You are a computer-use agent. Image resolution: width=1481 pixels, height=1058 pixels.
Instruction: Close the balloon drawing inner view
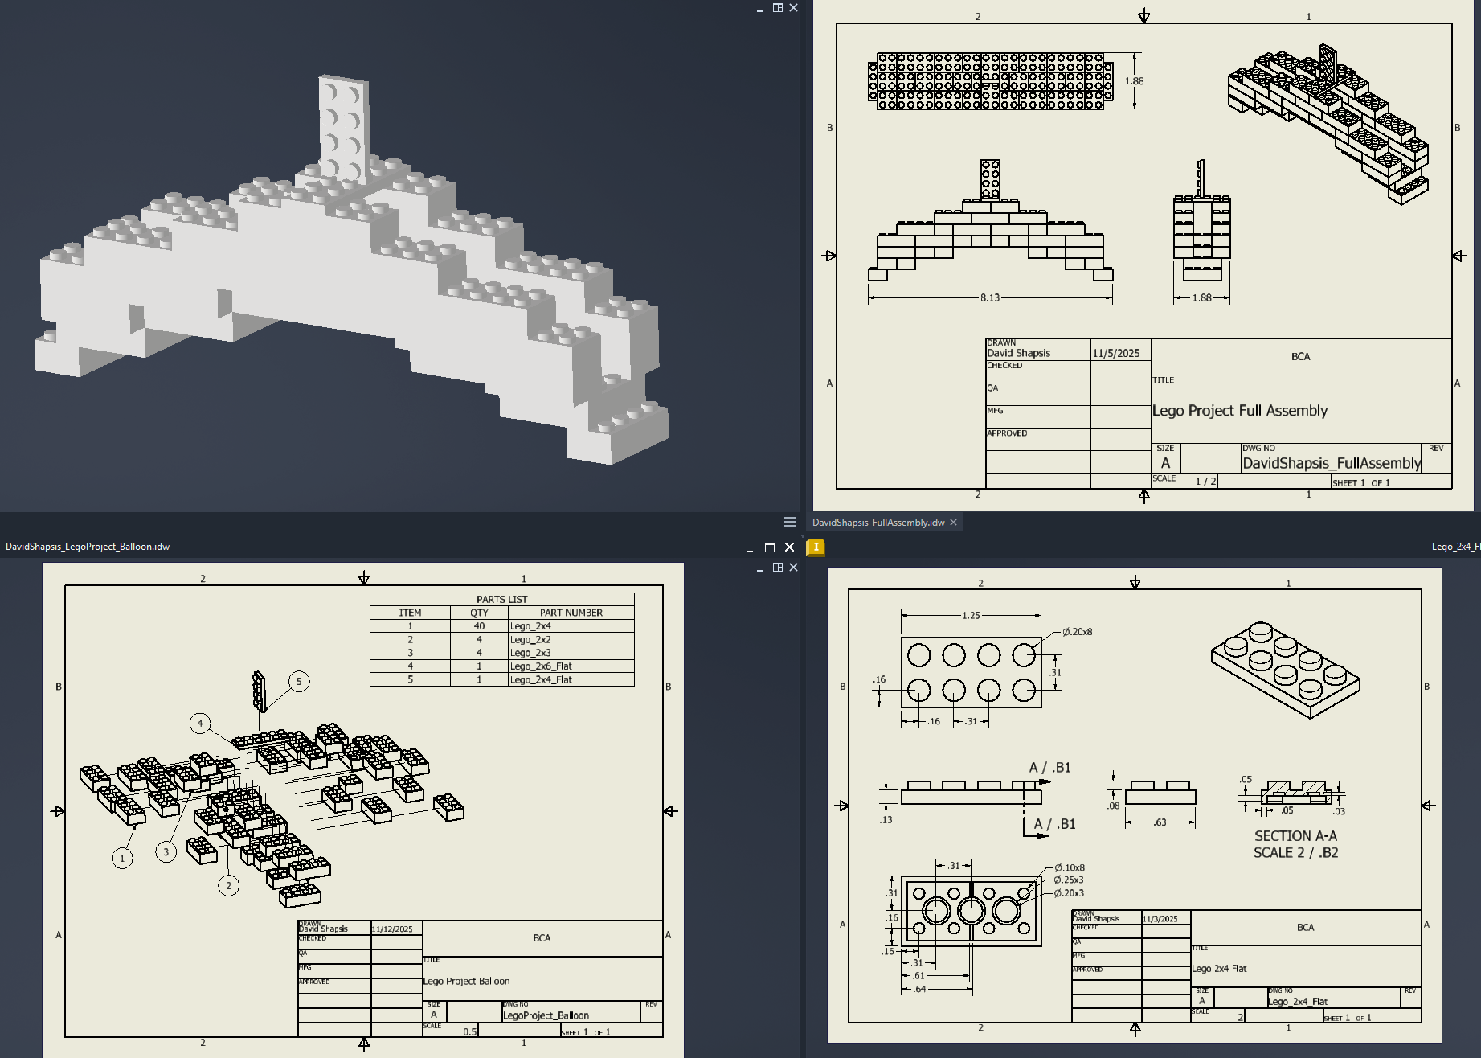point(794,567)
